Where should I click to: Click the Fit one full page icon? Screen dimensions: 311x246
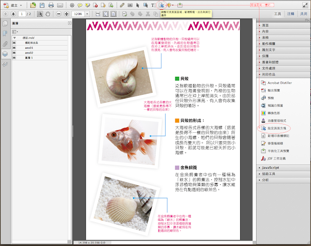106,14
